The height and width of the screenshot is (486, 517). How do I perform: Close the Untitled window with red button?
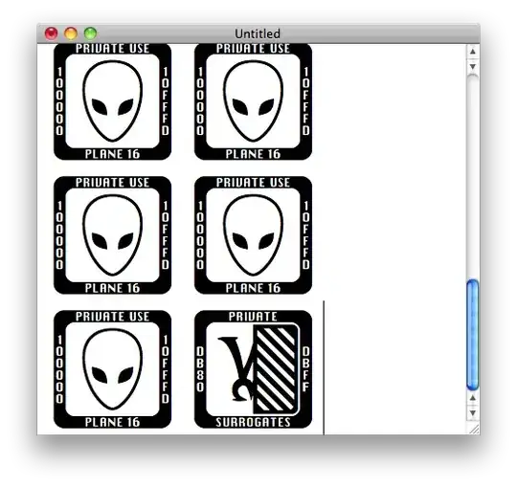[51, 33]
